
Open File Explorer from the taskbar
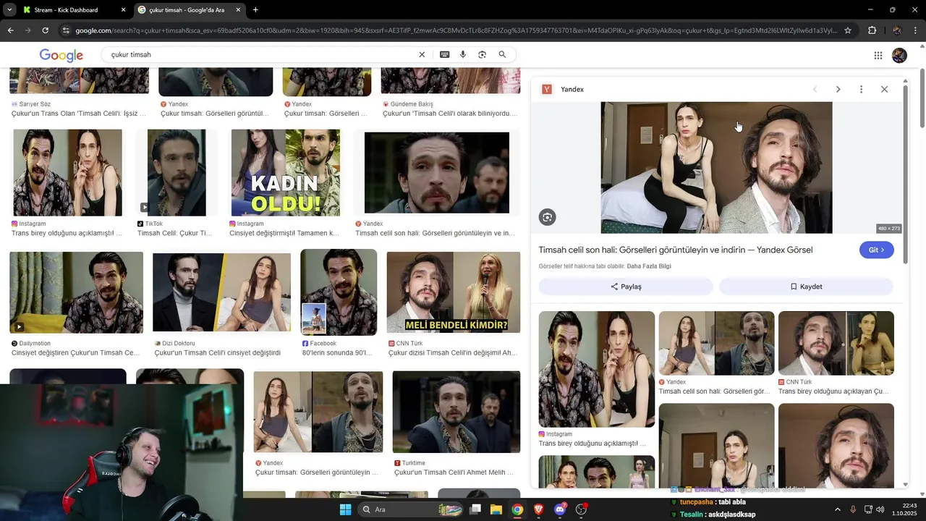click(496, 509)
